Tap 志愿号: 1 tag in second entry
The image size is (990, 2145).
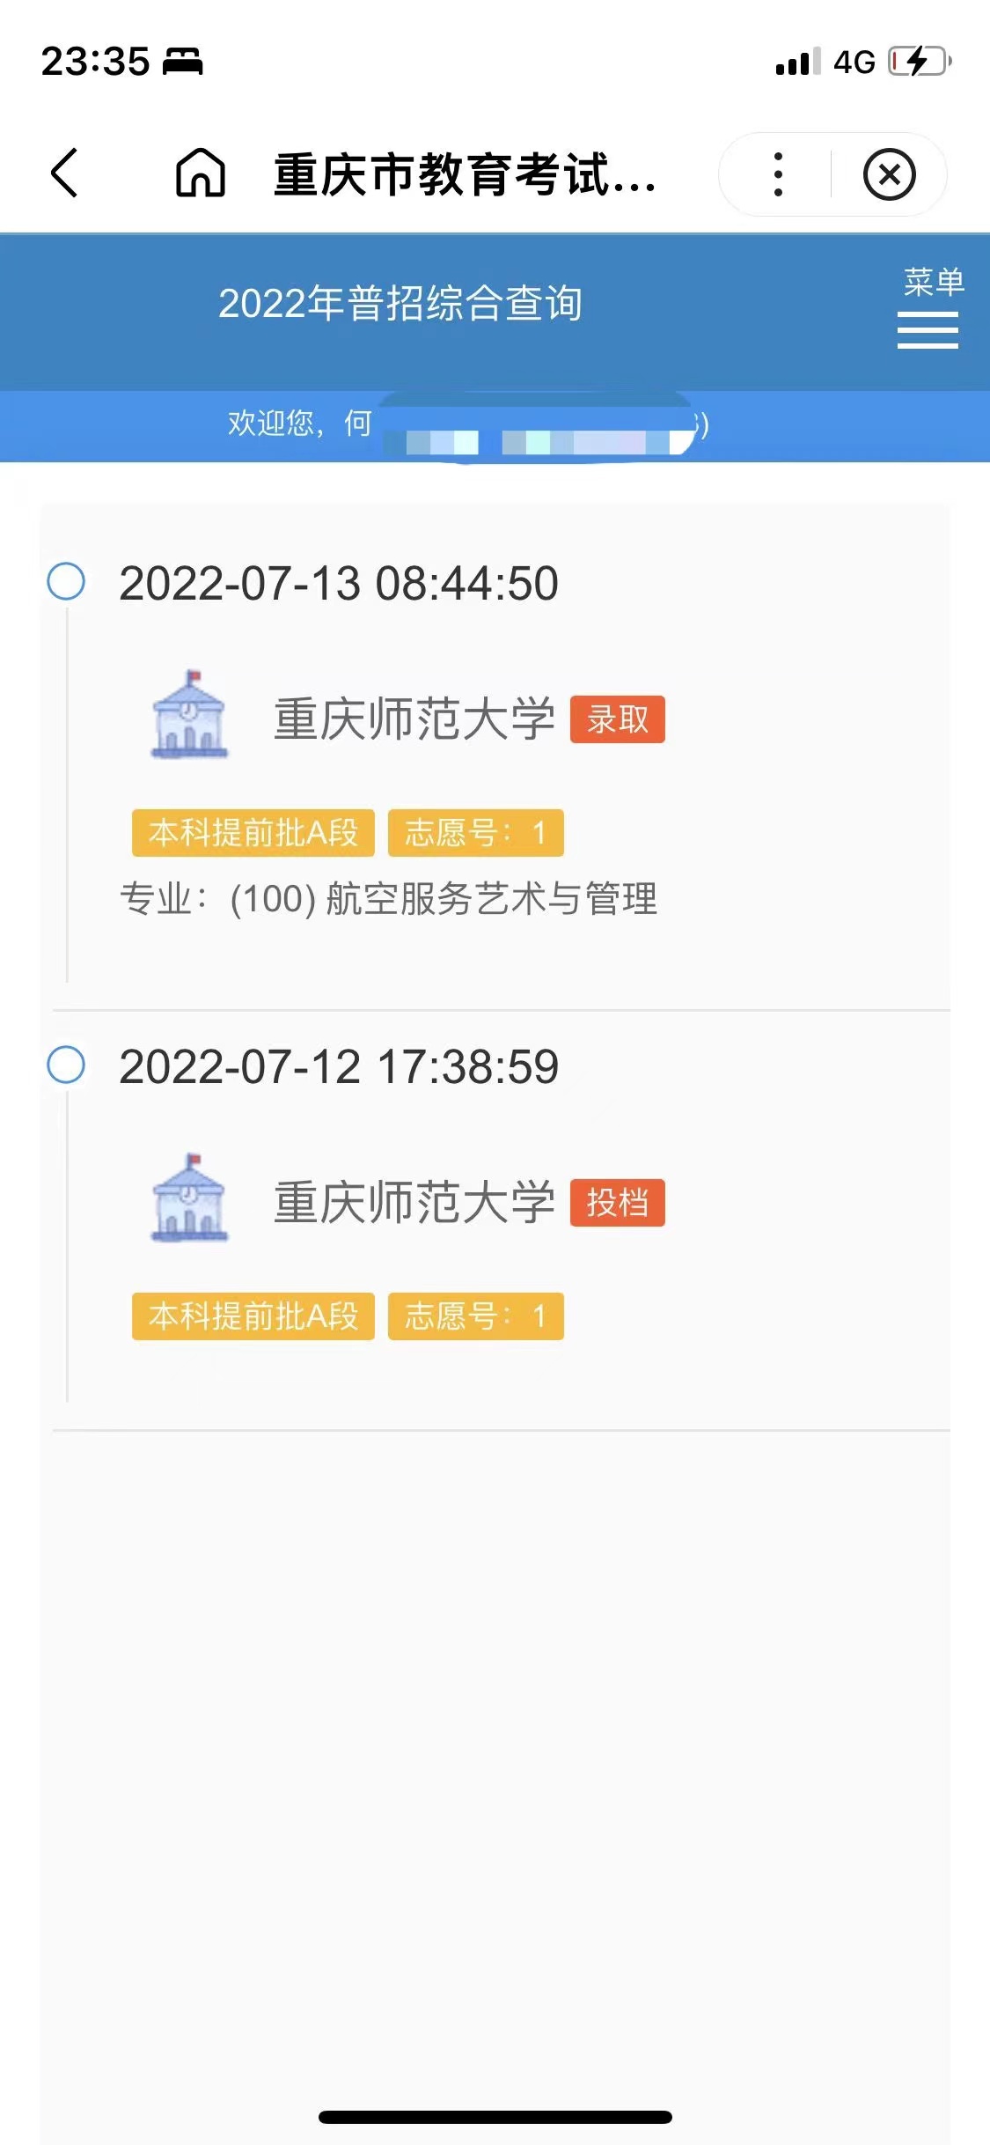(x=476, y=1316)
